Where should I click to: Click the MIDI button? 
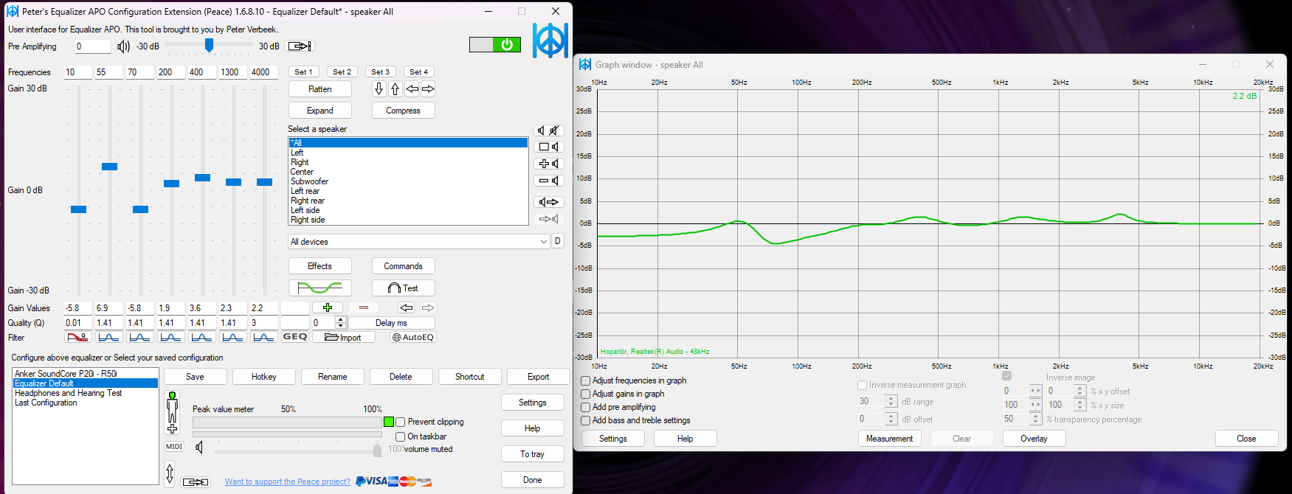point(174,446)
